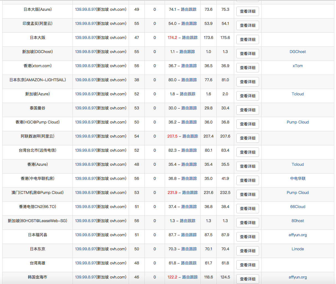Screen dimensions: 336x284
Task: Click 查看详细 button for 阿联酋迪拜(阿里云) row
Action: [x=247, y=138]
